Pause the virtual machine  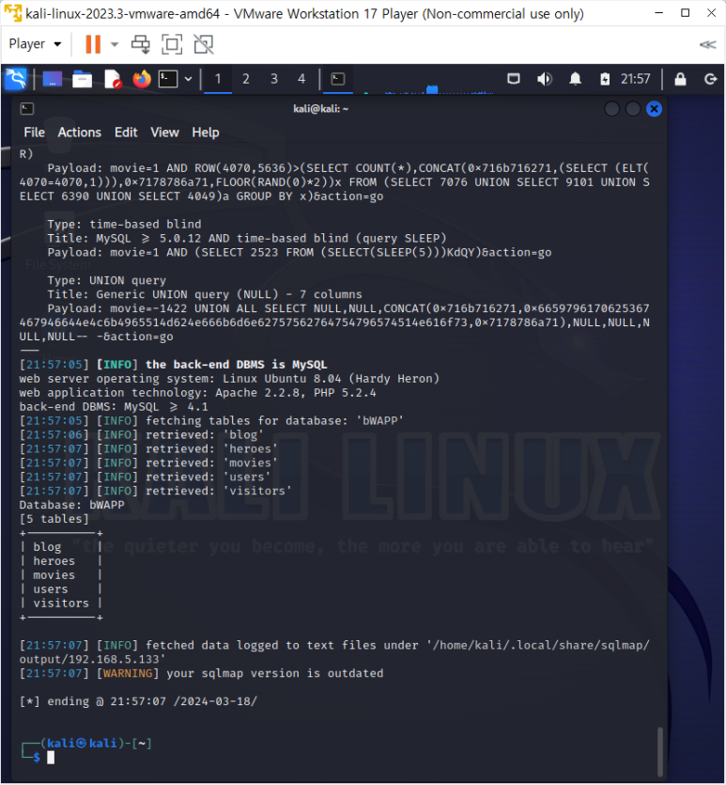pos(93,44)
